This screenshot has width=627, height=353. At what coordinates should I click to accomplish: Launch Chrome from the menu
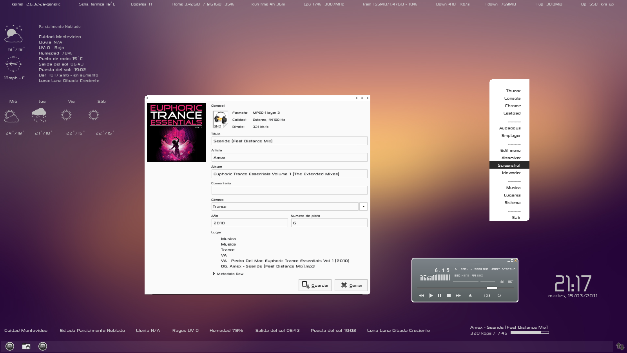pos(509,106)
